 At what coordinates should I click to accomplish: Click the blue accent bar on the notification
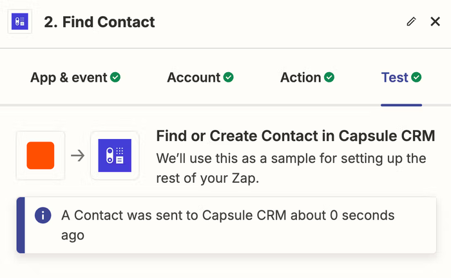point(20,225)
